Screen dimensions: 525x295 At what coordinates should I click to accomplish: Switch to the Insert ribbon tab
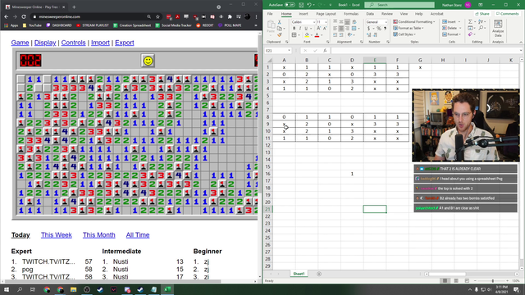pos(304,14)
